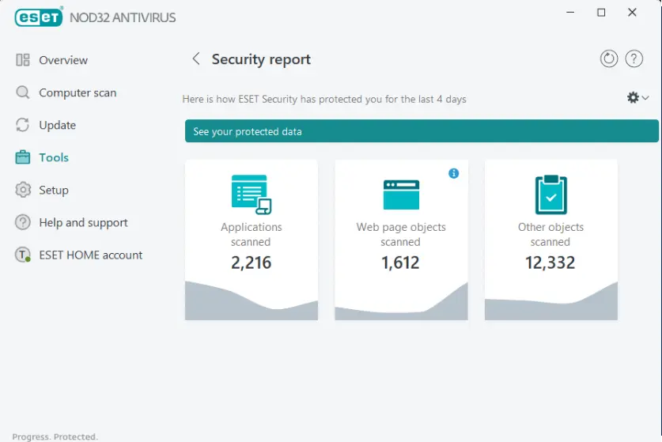Open the Overview section
The height and width of the screenshot is (442, 662).
(x=63, y=60)
